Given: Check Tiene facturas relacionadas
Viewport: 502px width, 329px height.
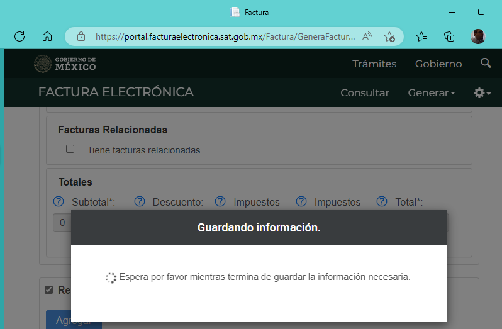Looking at the screenshot, I should click(x=70, y=149).
